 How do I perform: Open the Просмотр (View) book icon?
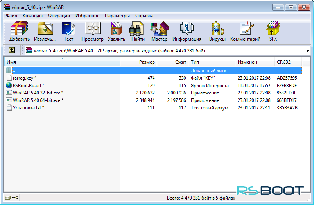pyautogui.click(x=92, y=29)
